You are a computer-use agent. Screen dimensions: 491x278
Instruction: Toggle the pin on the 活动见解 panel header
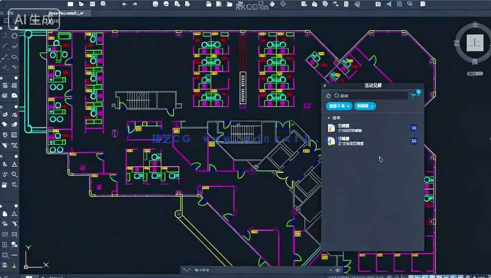coord(325,86)
